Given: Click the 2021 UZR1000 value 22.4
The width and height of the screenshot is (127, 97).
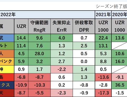Looking at the screenshot, I should coord(103,38).
